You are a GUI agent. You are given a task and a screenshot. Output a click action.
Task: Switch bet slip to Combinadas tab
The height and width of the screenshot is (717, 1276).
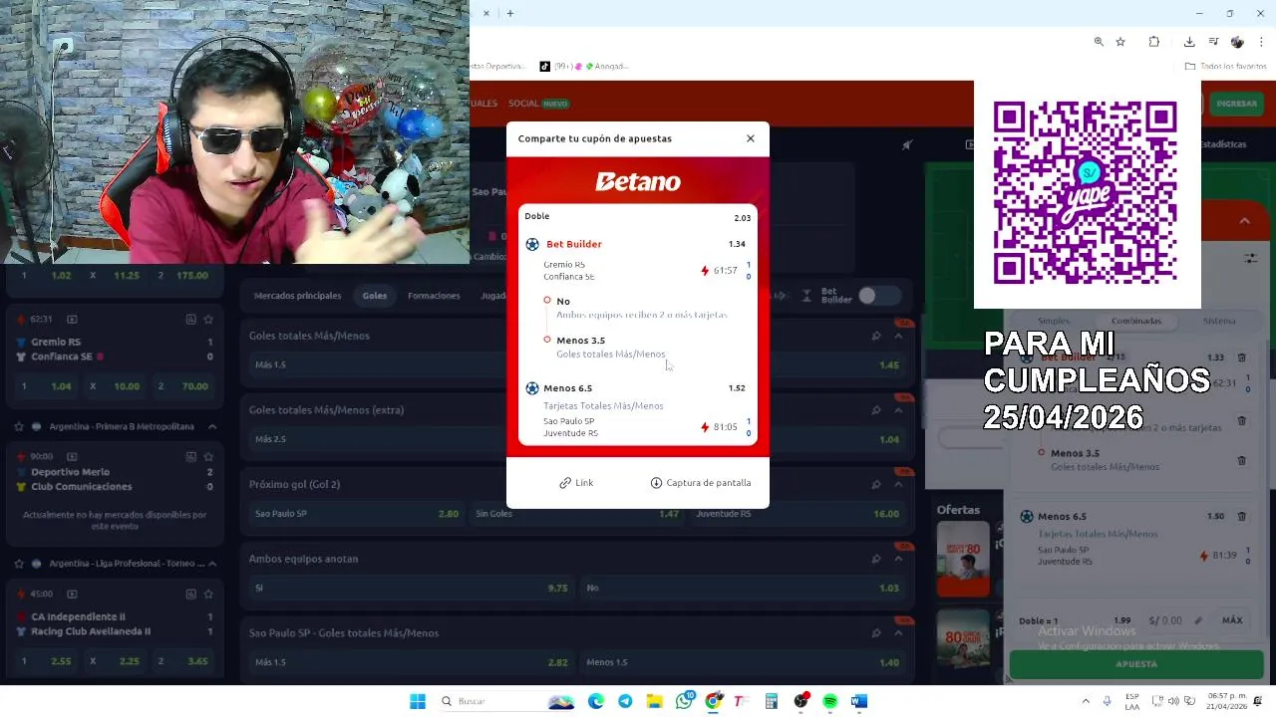coord(1136,321)
